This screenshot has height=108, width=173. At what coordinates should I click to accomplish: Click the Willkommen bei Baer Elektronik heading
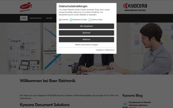point(48,81)
